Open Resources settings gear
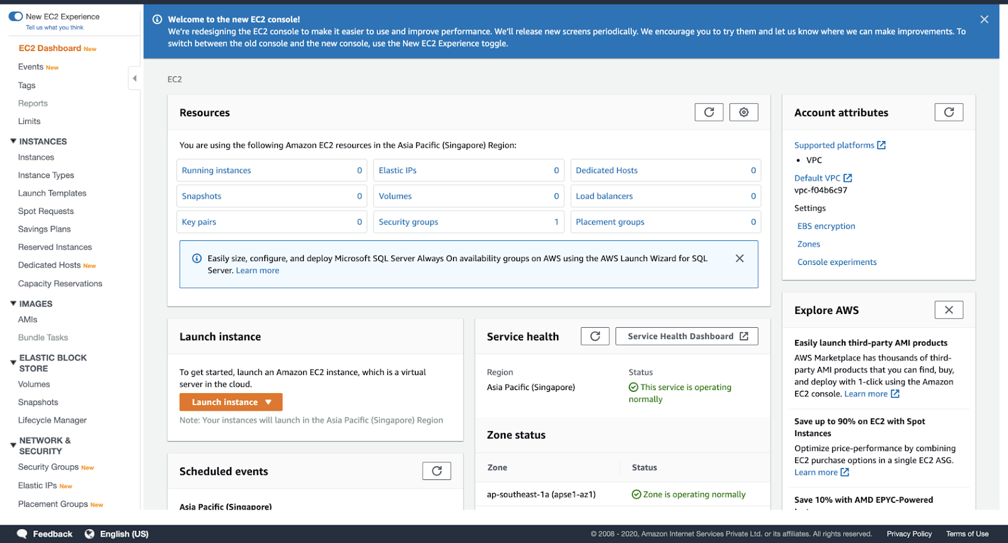Screen dimensions: 1008x543 (x=743, y=112)
